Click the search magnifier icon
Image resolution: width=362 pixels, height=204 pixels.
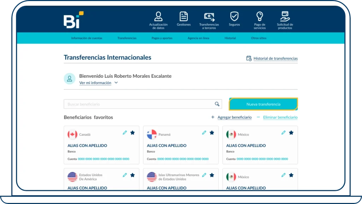coord(217,104)
